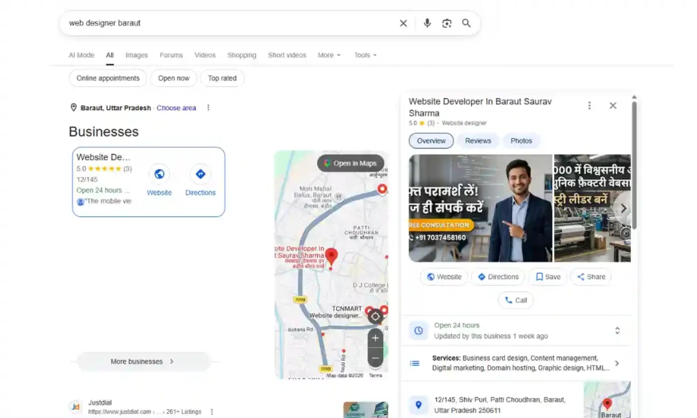Screen dimensions: 697x418
Task: Select the All results tab
Action: 110,55
